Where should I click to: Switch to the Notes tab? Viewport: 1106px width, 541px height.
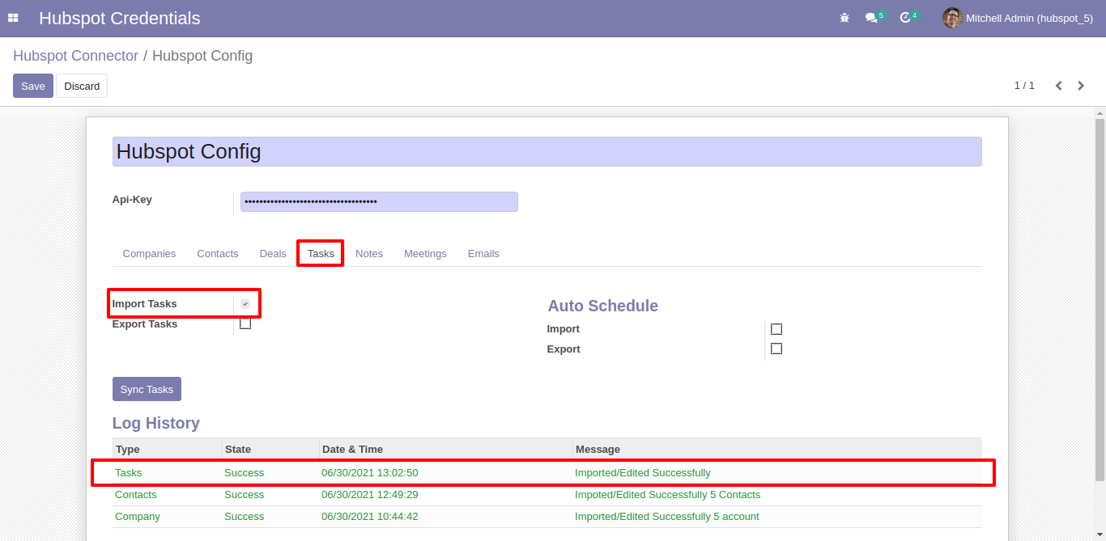pyautogui.click(x=369, y=254)
